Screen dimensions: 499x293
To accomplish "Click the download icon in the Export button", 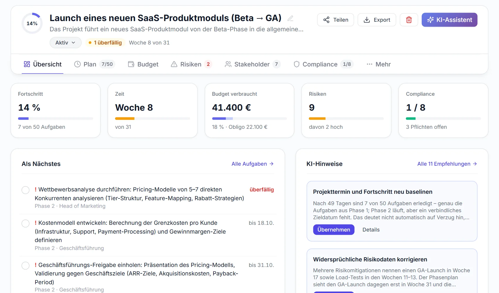I will (x=367, y=20).
